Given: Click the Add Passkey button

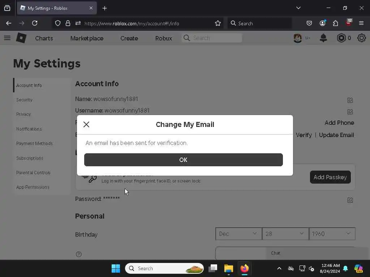Looking at the screenshot, I should click(330, 177).
